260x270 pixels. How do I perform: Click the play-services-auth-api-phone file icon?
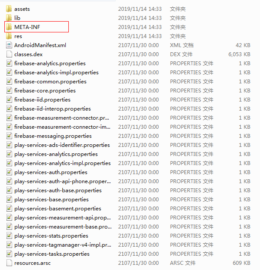click(9, 181)
